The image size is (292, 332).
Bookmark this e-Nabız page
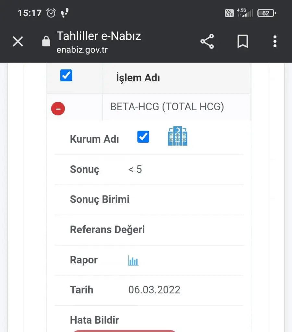(x=243, y=41)
